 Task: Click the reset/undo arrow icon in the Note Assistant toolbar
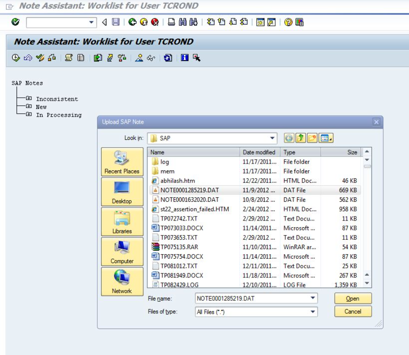pyautogui.click(x=28, y=57)
